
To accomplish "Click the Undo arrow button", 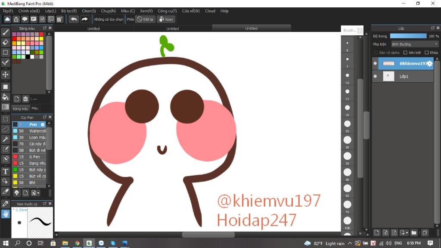I will (x=74, y=19).
